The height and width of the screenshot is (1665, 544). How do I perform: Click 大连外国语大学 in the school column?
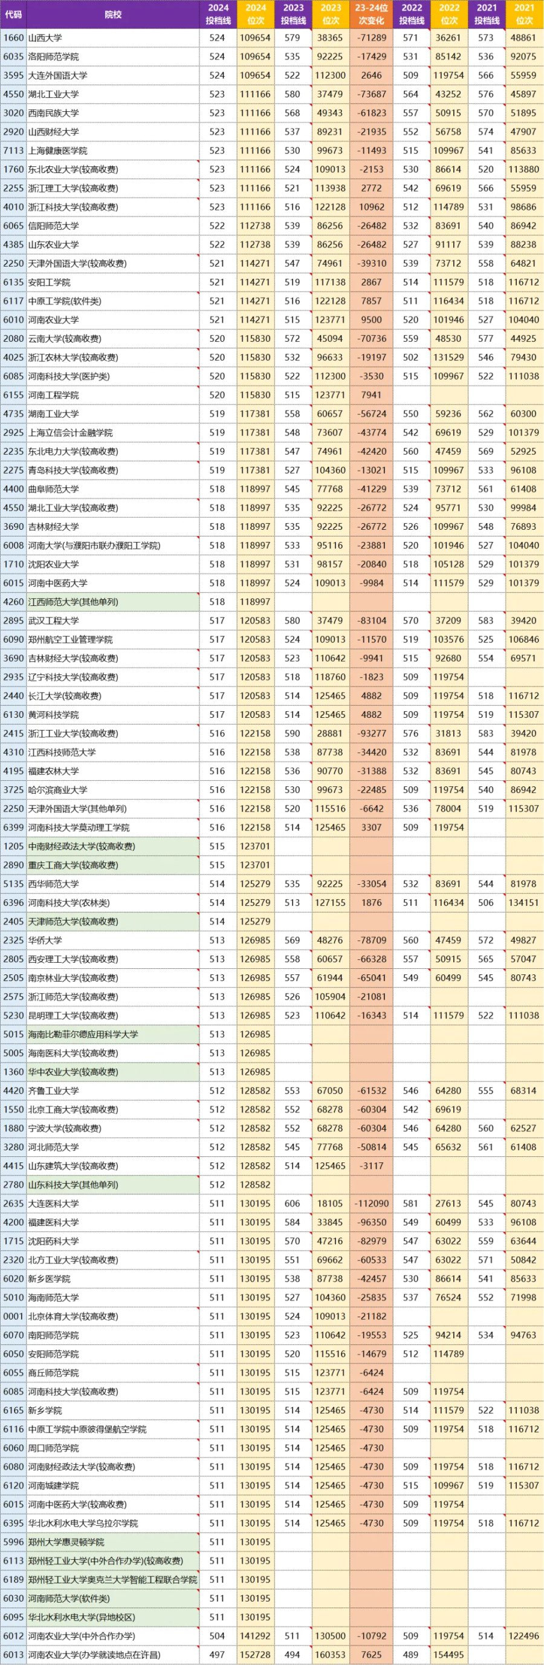(x=112, y=76)
